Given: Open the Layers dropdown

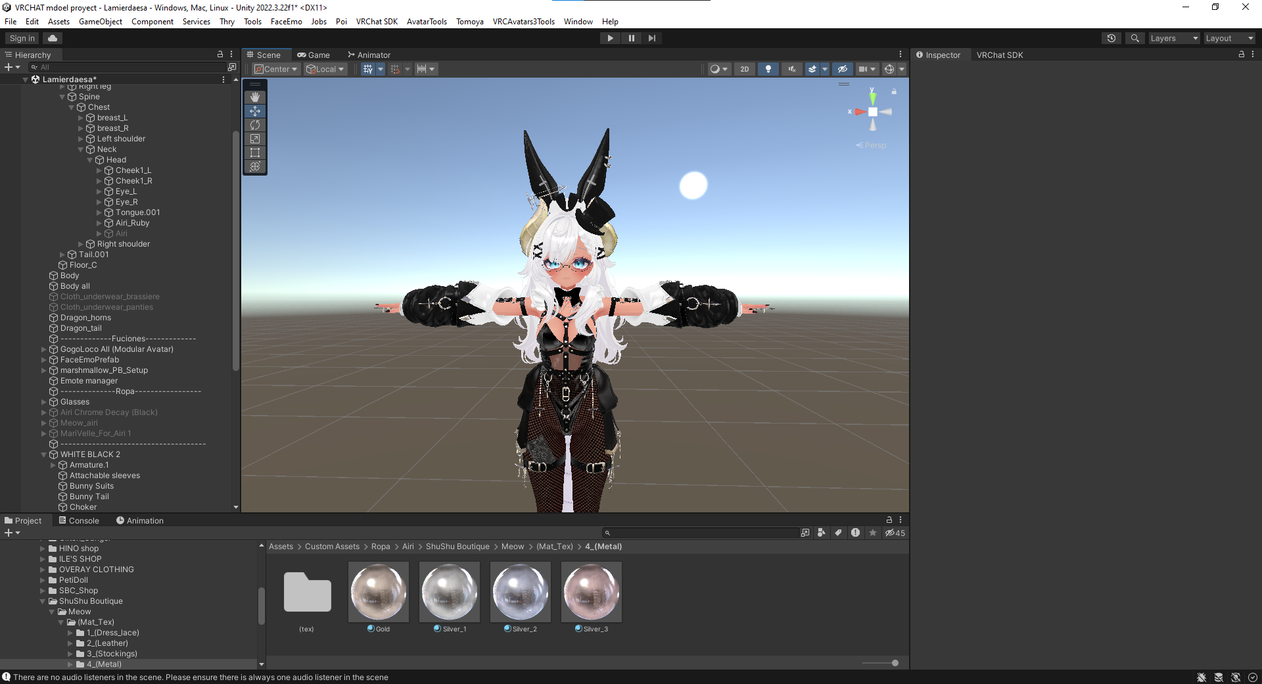Looking at the screenshot, I should (x=1174, y=38).
